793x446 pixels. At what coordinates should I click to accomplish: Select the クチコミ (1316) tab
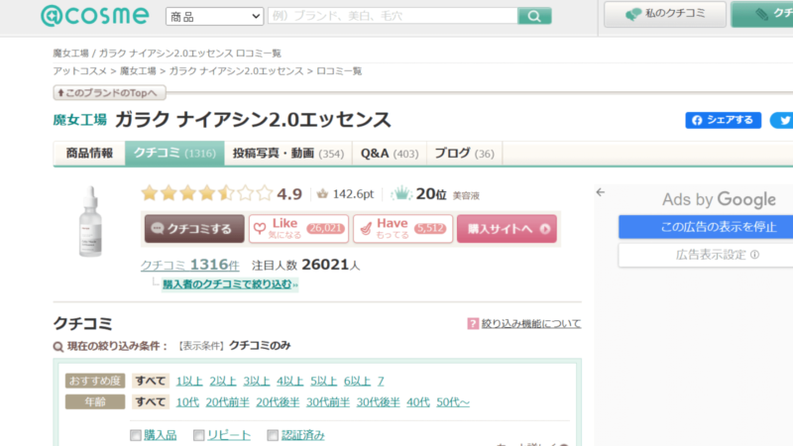(x=174, y=154)
